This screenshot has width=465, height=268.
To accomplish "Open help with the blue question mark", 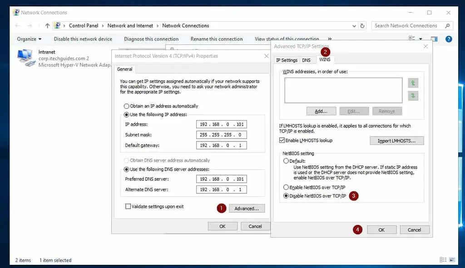I will 449,39.
